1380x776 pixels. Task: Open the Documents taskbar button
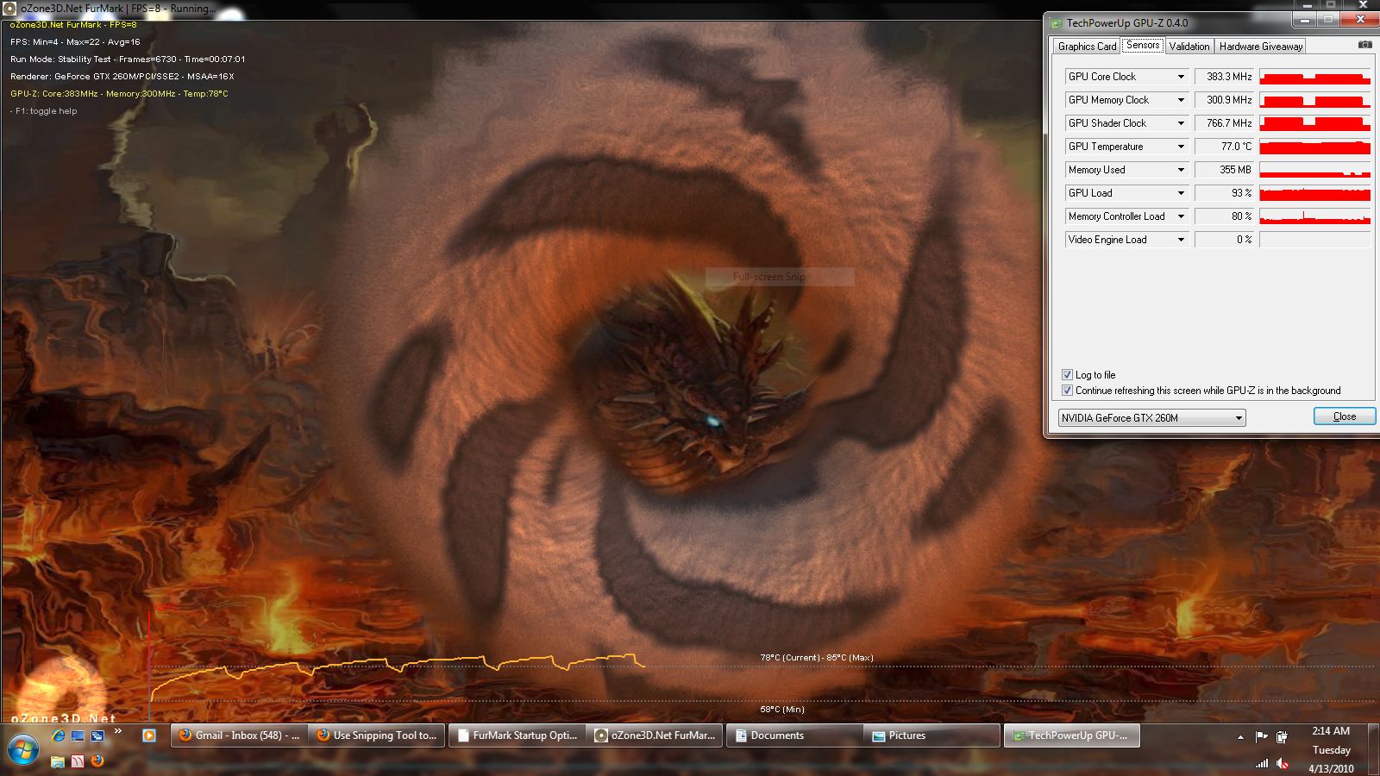point(793,735)
